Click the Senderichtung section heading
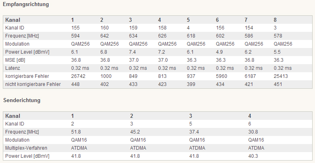This screenshot has width=315, height=163. point(22,100)
